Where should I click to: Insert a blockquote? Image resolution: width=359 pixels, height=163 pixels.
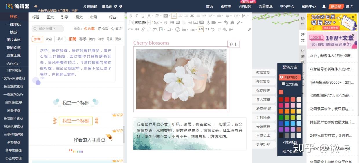(137, 29)
